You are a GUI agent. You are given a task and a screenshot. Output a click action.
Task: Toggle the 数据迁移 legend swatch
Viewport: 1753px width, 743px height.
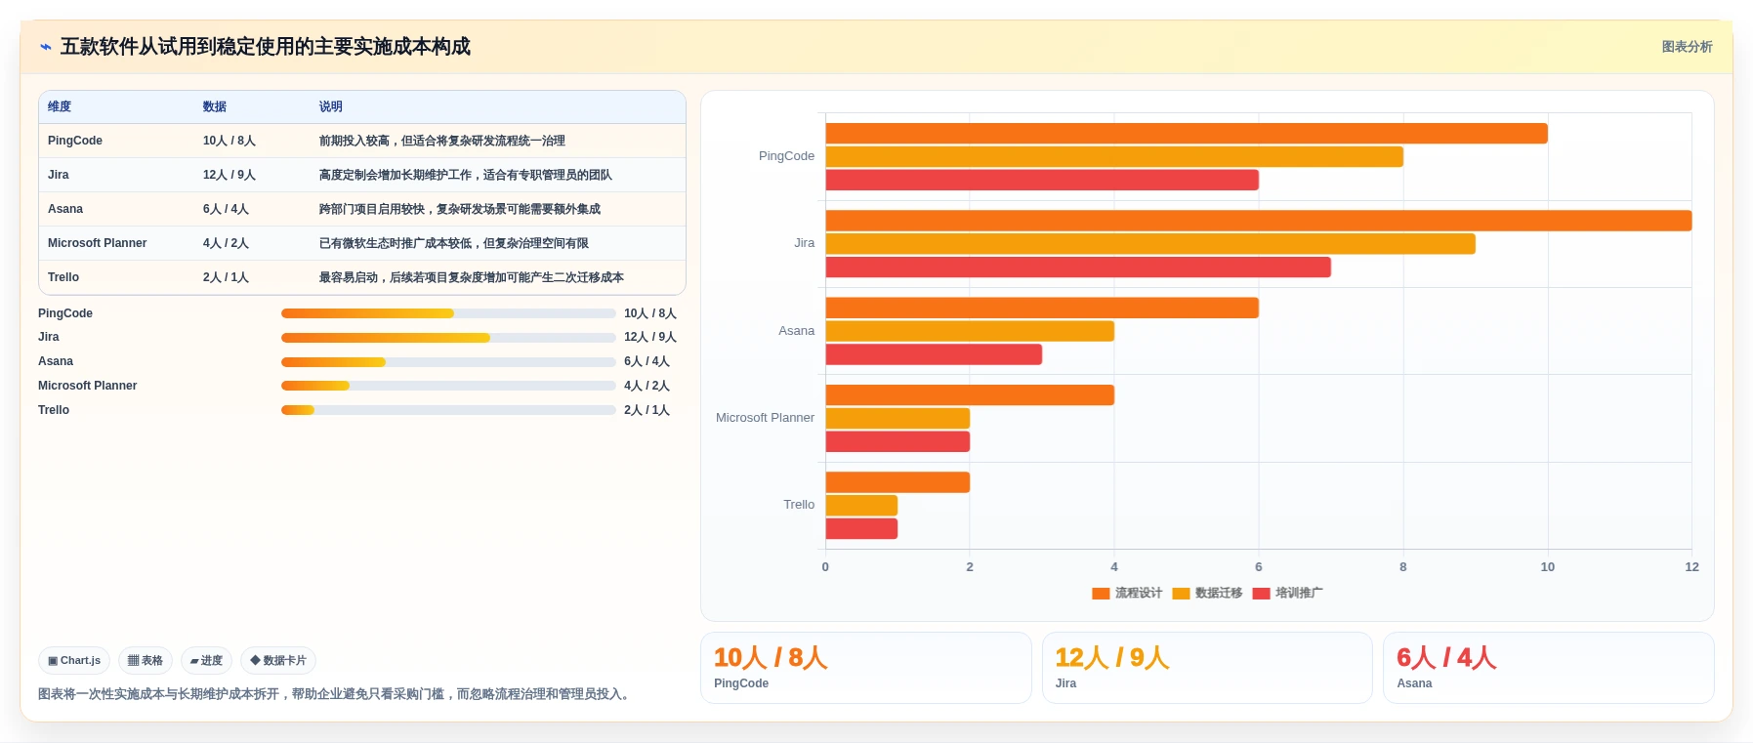[1181, 594]
